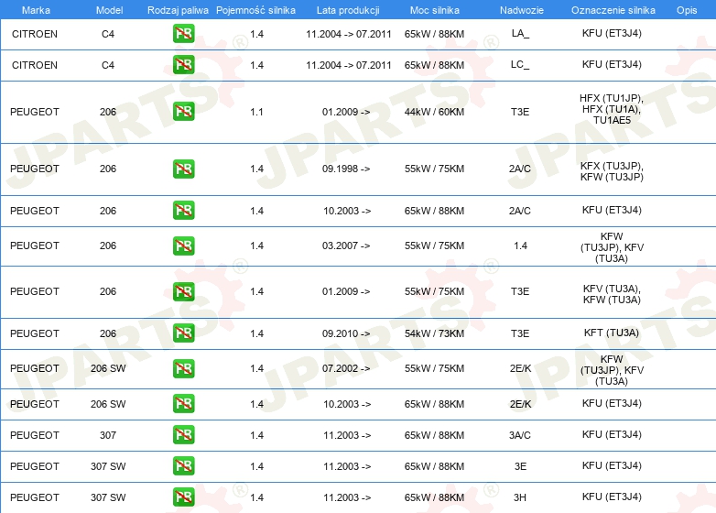
Task: Click the Opis column header
Action: [x=686, y=10]
